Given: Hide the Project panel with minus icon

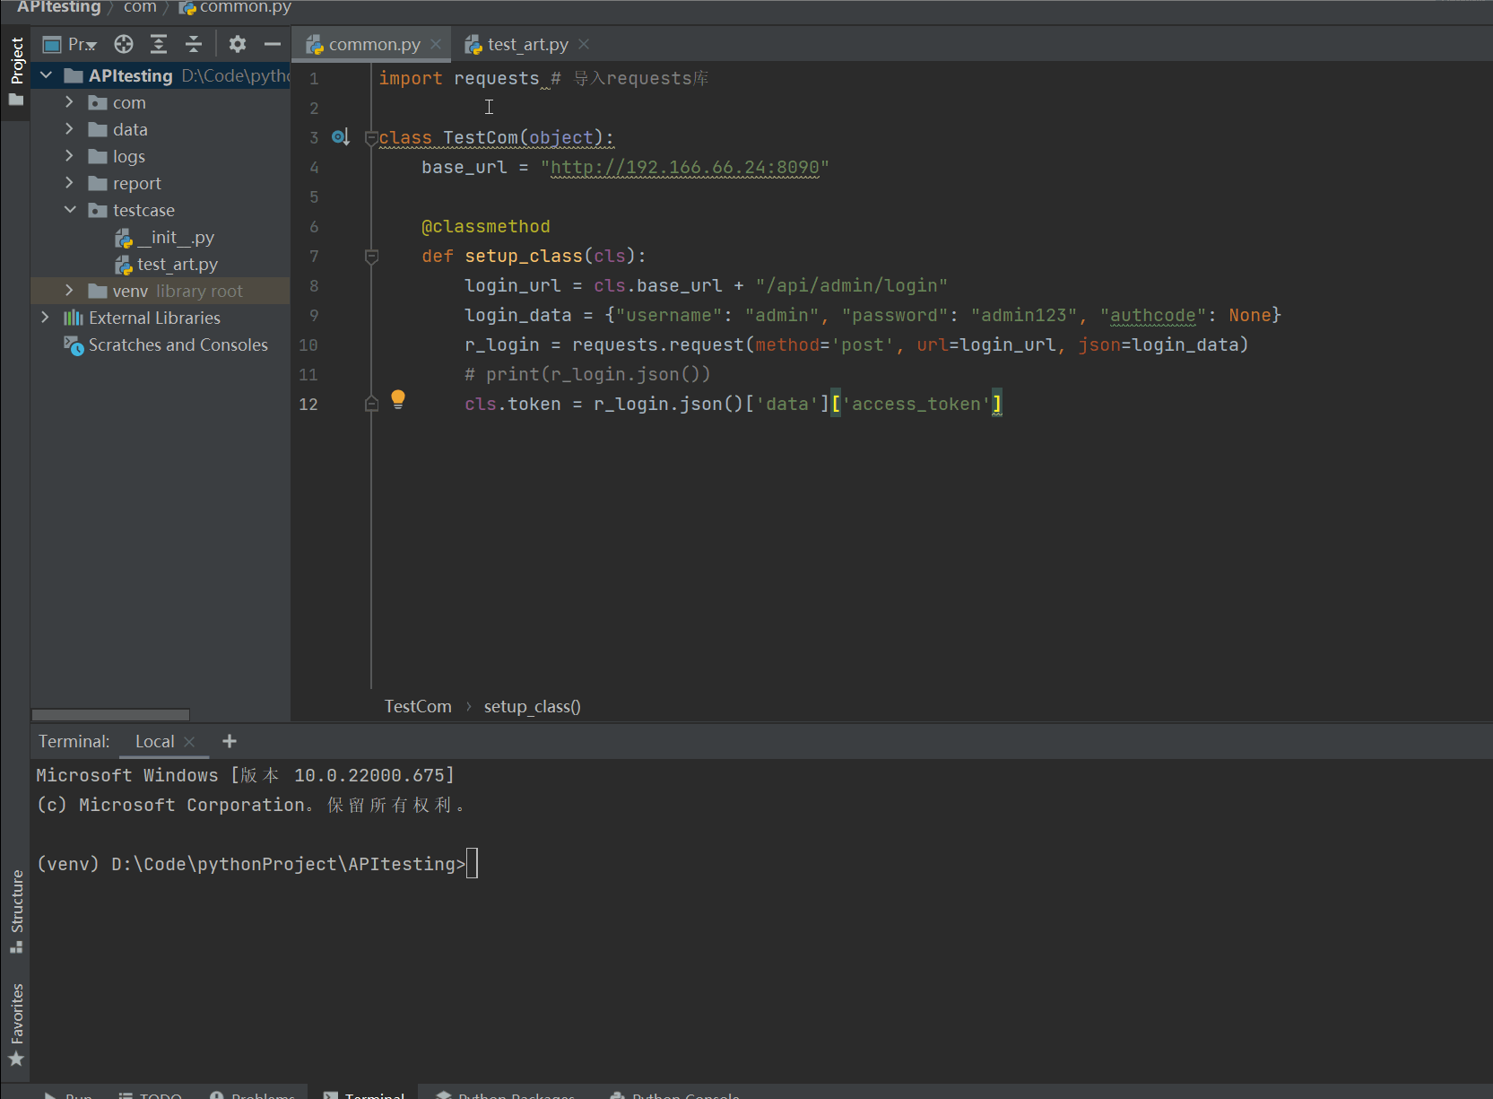Looking at the screenshot, I should (x=273, y=44).
